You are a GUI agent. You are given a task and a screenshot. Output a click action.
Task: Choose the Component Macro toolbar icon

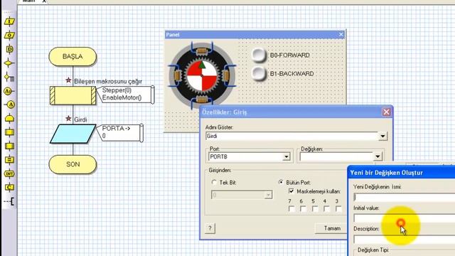(9, 146)
